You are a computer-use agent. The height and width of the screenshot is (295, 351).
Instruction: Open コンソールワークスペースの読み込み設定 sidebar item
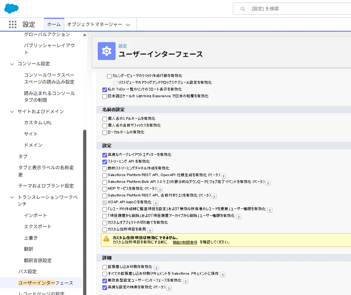pyautogui.click(x=50, y=79)
